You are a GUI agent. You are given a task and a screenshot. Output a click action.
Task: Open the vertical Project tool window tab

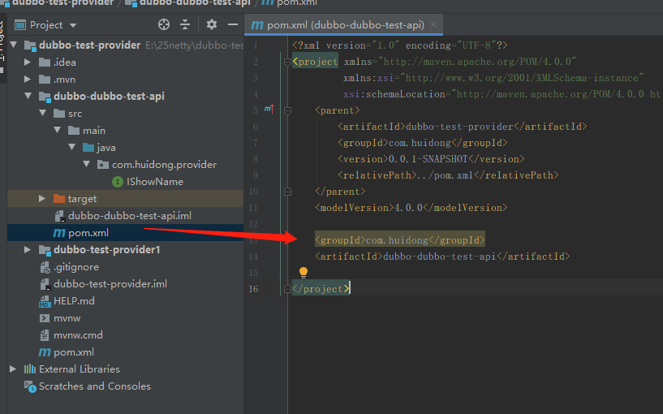[x=2, y=46]
